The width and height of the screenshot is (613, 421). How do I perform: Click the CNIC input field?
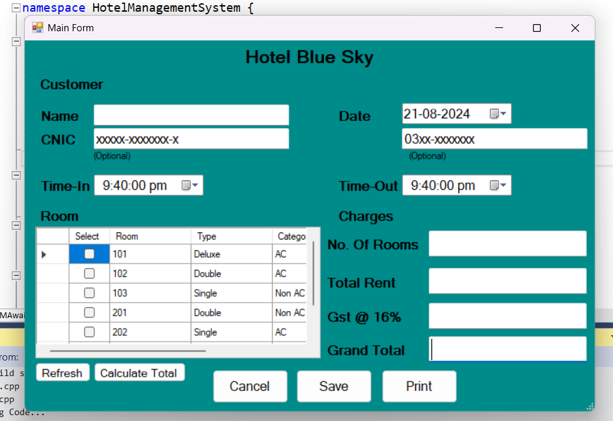point(191,139)
